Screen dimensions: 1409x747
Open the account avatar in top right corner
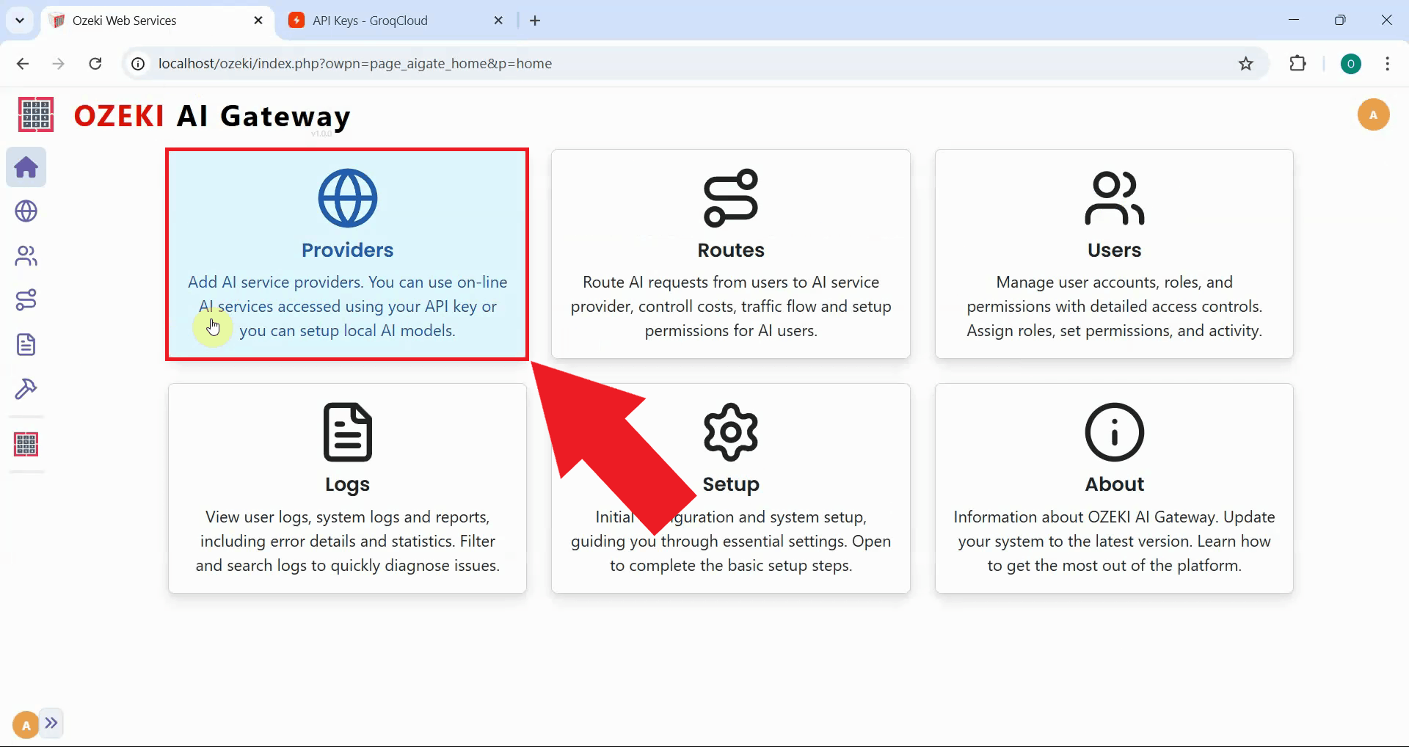(1373, 114)
